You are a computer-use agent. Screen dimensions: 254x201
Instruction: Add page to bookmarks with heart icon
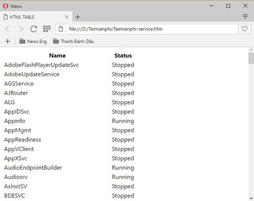[x=244, y=29]
